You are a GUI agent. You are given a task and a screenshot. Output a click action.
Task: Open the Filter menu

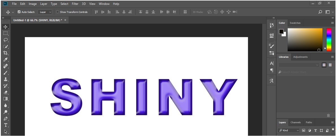(75, 4)
